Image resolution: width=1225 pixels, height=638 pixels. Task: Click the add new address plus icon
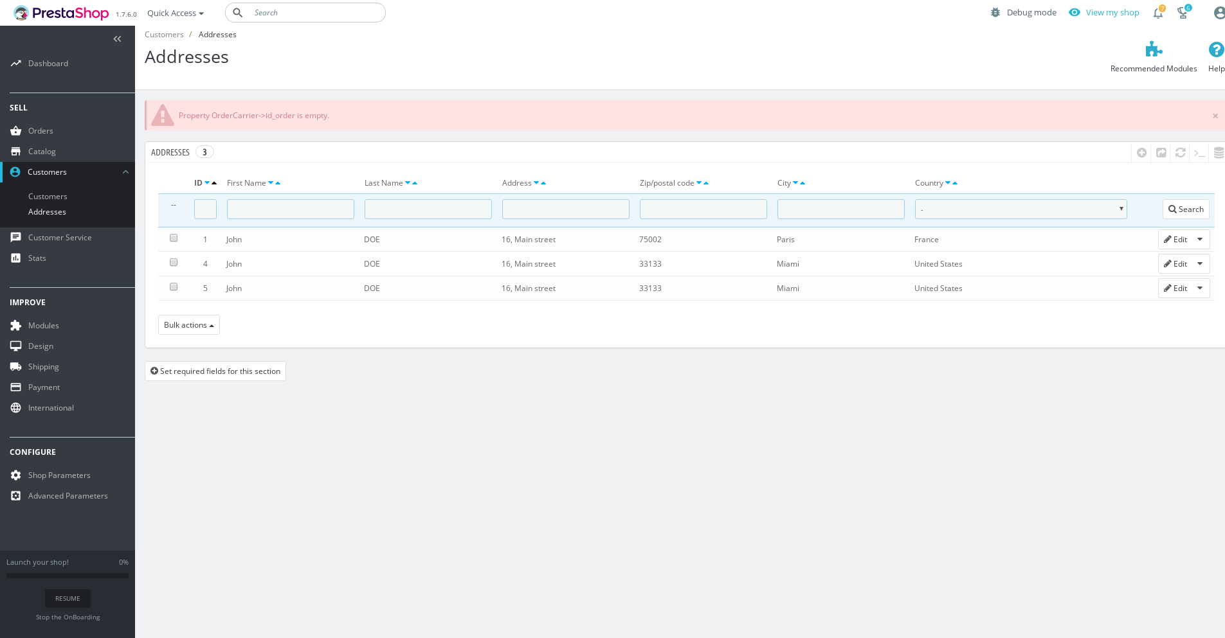1141,152
